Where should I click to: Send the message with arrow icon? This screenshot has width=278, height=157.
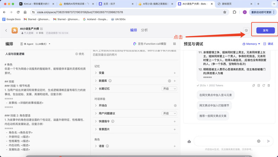268,141
